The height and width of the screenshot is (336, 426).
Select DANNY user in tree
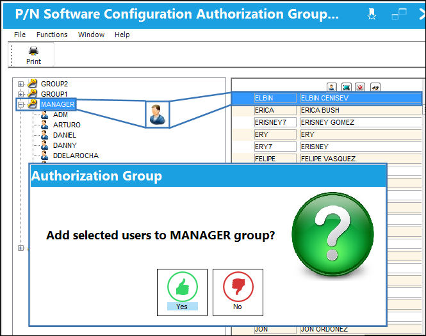tap(65, 145)
